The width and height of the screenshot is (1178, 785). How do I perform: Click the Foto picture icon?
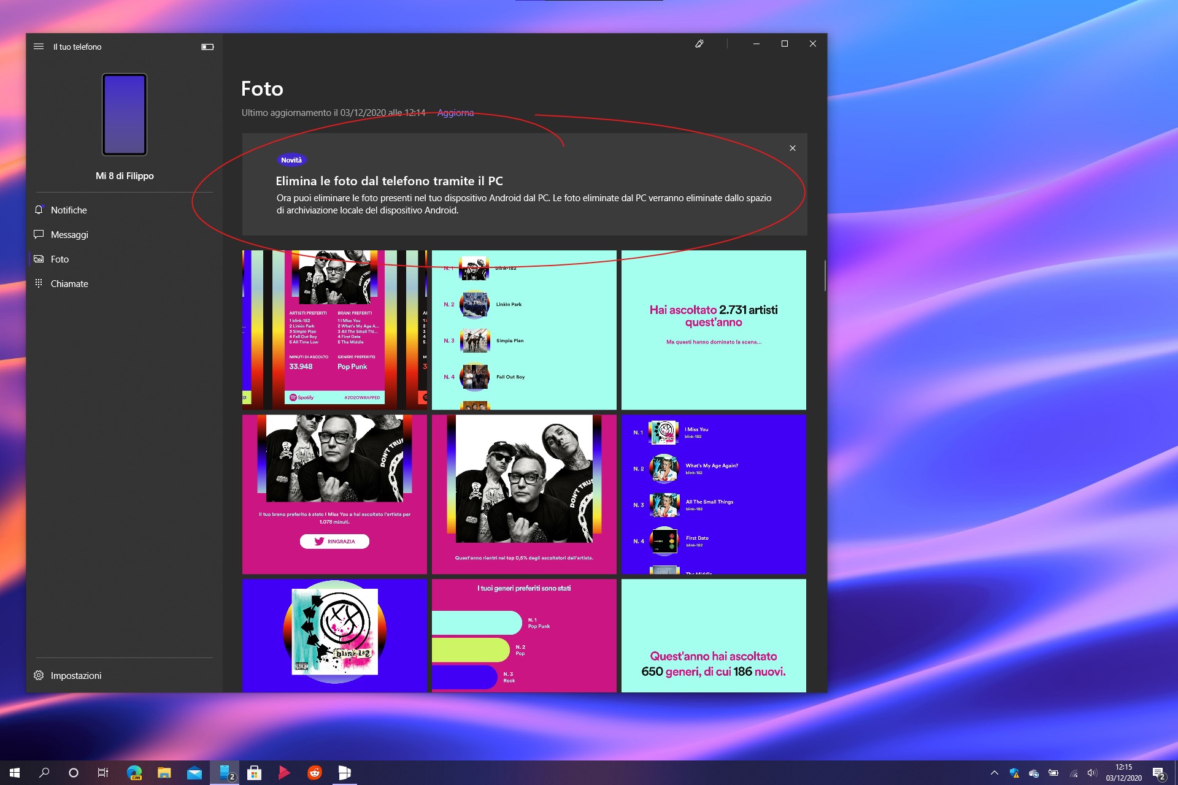click(x=39, y=259)
